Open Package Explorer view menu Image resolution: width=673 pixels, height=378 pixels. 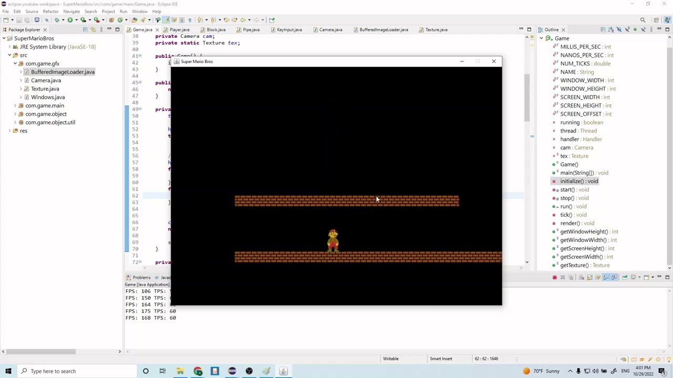(101, 29)
